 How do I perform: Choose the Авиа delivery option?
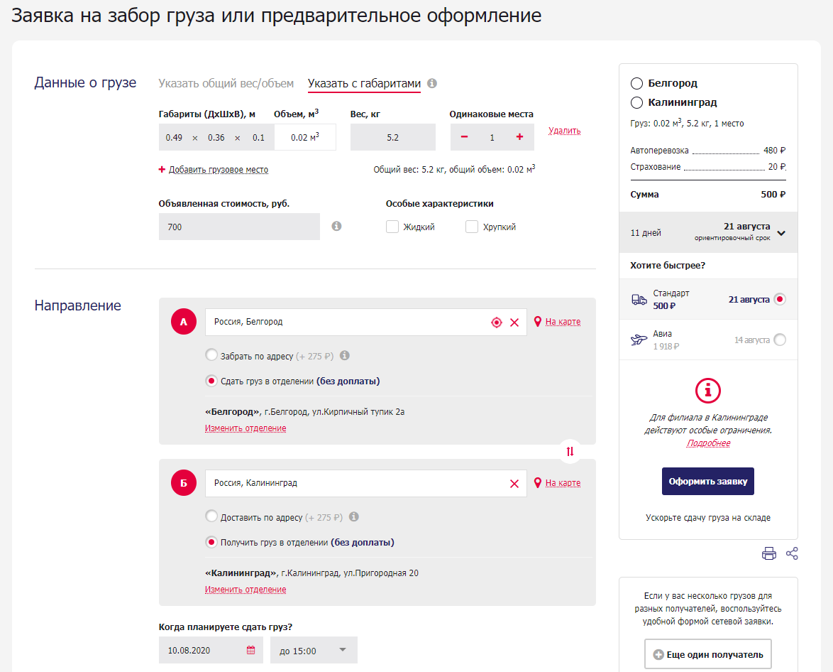[x=780, y=340]
